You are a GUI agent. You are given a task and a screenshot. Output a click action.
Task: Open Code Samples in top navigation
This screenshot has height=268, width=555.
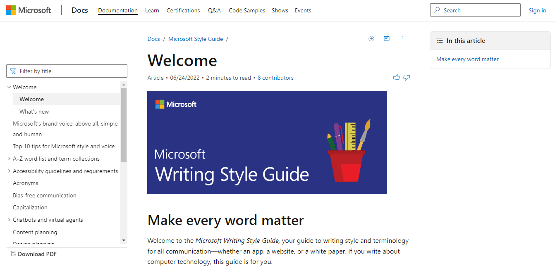[247, 10]
